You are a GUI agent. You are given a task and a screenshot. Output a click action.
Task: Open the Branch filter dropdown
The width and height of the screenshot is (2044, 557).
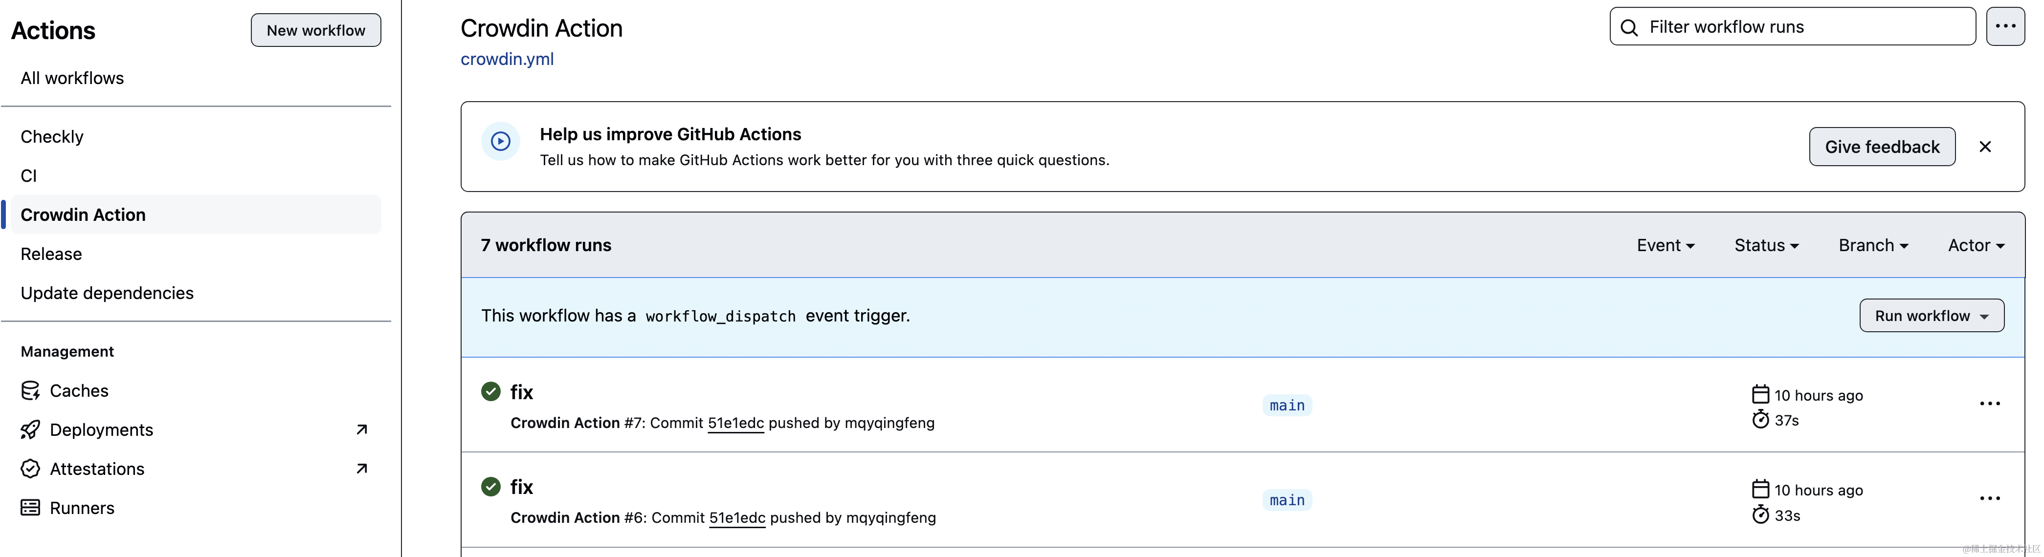[x=1873, y=246]
